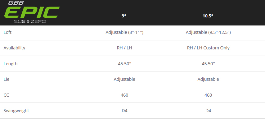Click the Adjustable lie value for 10.5°

[208, 79]
